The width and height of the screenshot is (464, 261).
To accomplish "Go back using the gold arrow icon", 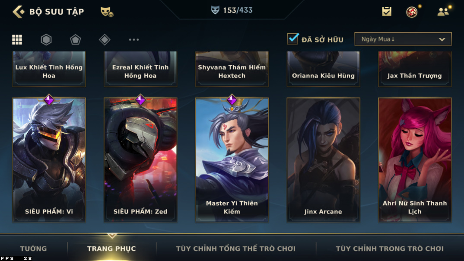I will 19,12.
